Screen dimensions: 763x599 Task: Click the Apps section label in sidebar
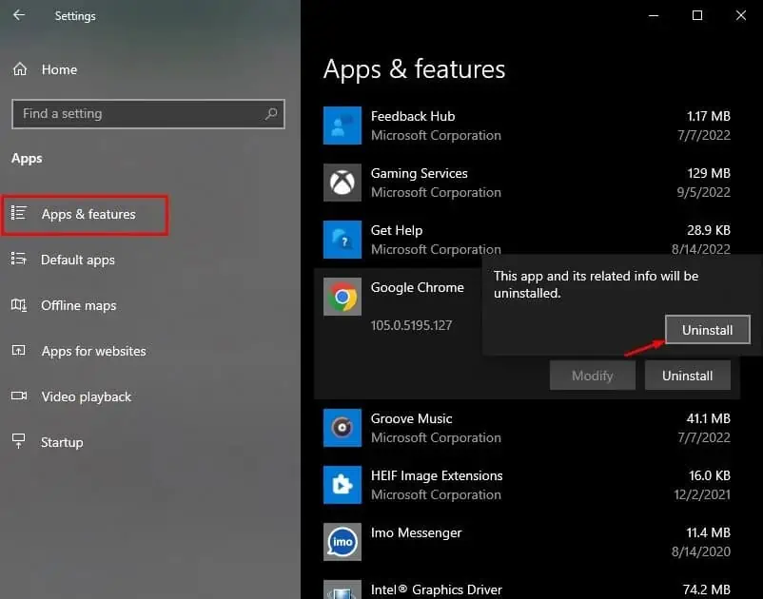27,159
